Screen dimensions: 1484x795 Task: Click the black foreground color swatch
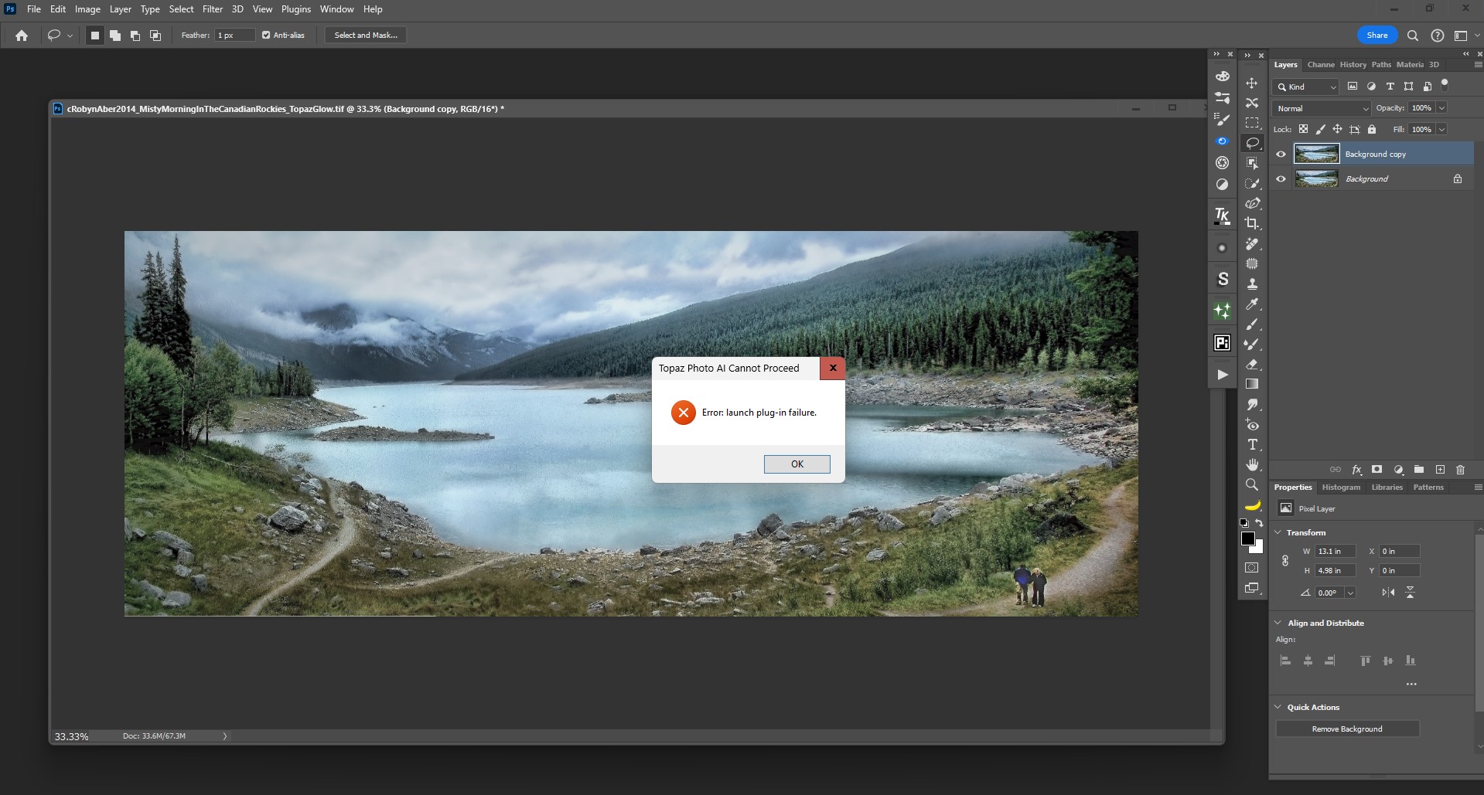coord(1247,538)
